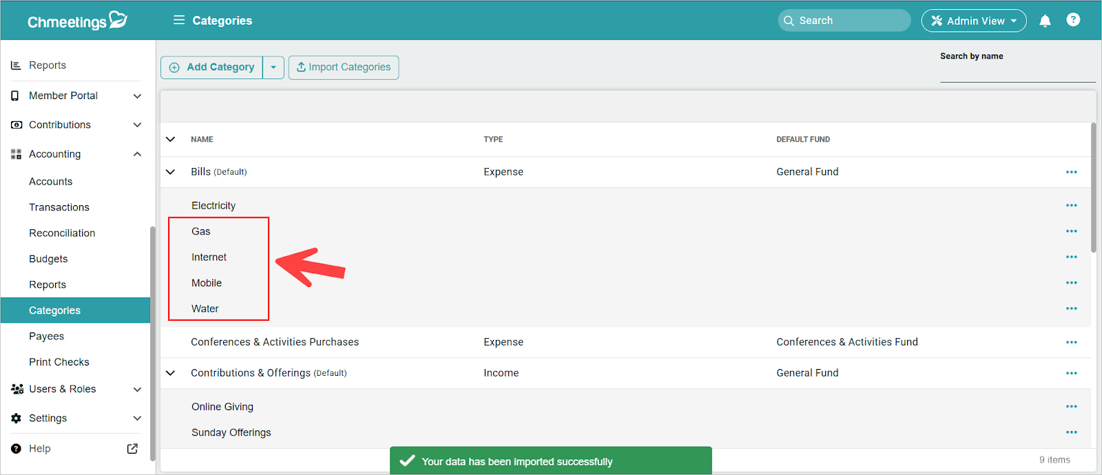This screenshot has width=1102, height=475.
Task: Collapse the Bills category row
Action: click(171, 172)
